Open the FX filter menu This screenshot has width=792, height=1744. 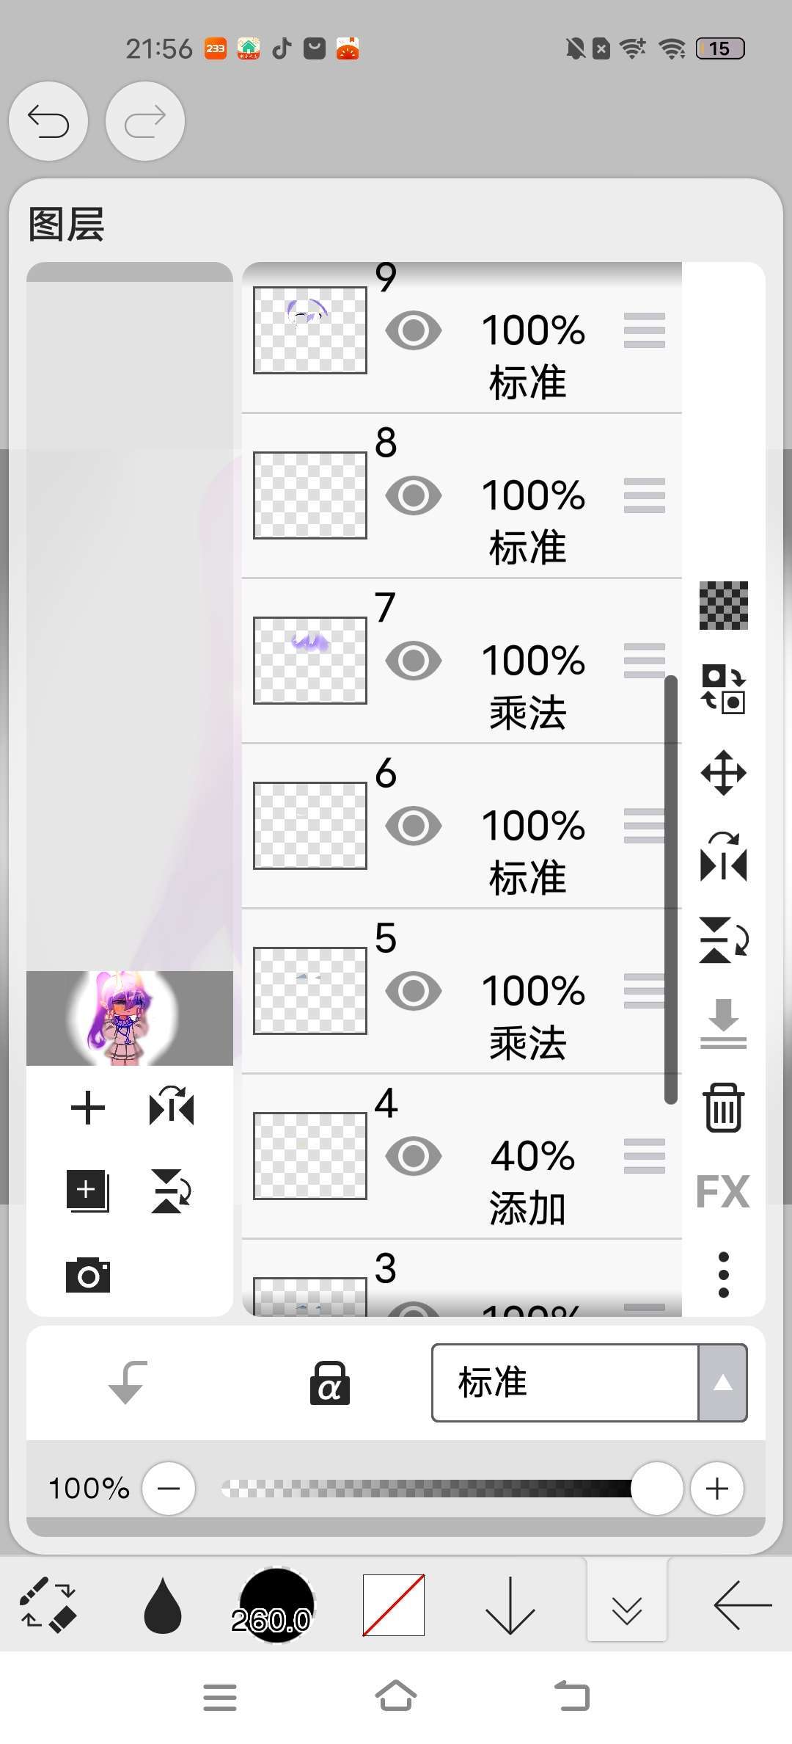click(723, 1191)
